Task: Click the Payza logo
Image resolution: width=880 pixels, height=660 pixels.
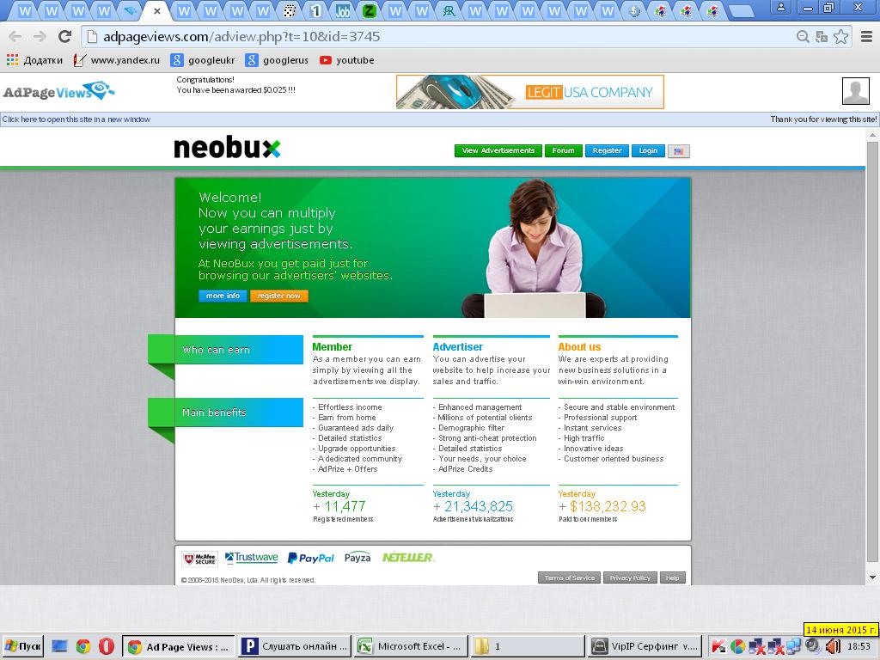Action: [357, 558]
